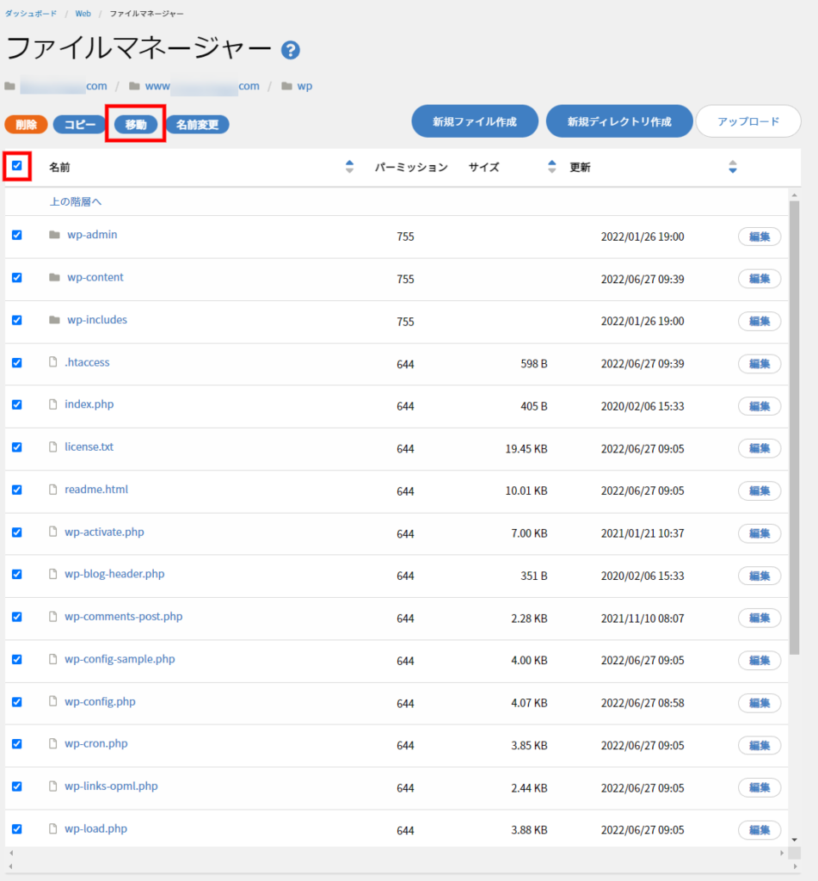Open the wp-config.php file link

[x=100, y=702]
